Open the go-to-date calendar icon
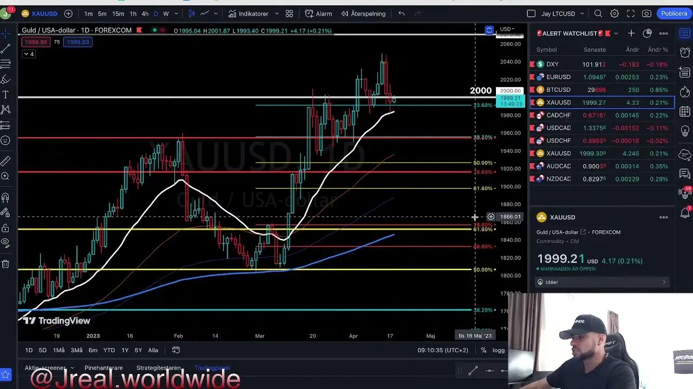693x389 pixels. point(175,350)
